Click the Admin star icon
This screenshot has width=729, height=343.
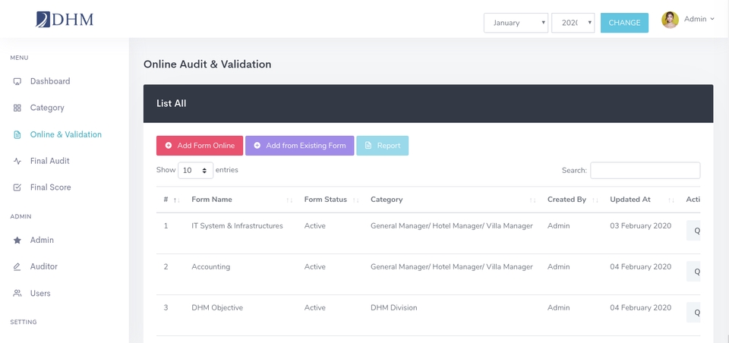[17, 241]
